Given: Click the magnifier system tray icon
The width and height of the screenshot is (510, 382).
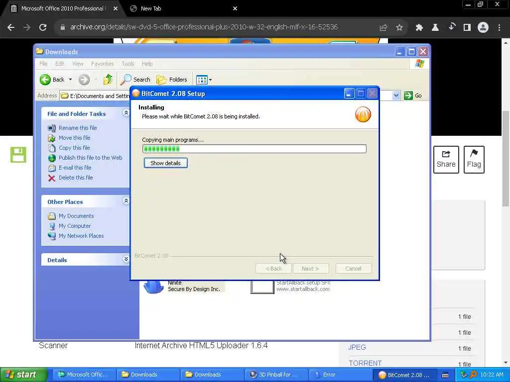Looking at the screenshot, I should point(473,375).
